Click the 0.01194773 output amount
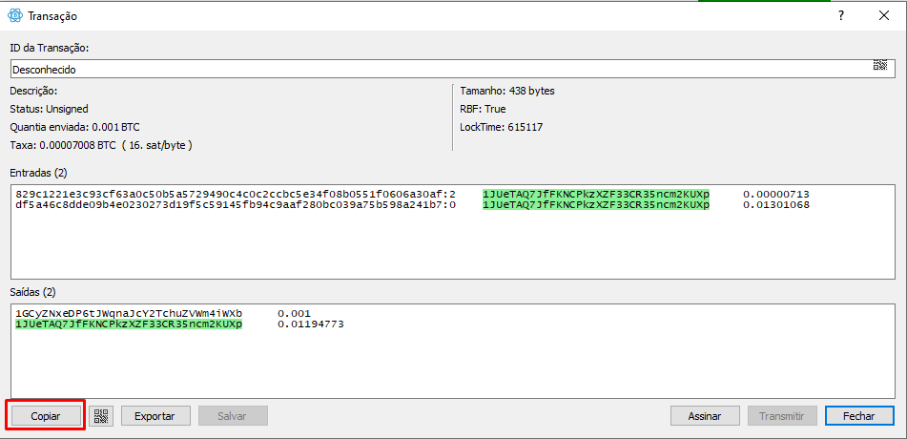The width and height of the screenshot is (907, 439). pos(311,324)
